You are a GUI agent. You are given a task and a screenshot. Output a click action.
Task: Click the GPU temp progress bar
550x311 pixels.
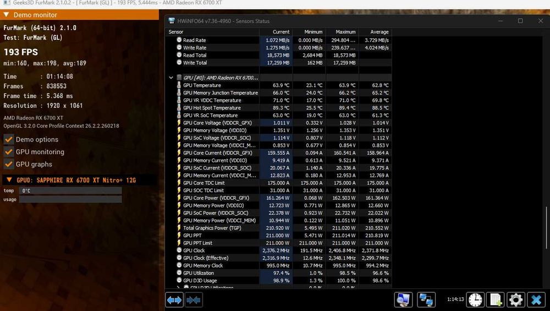tap(70, 190)
